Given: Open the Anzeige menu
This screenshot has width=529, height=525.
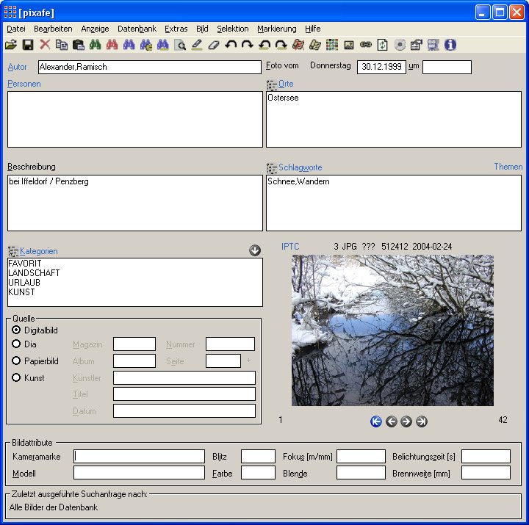Looking at the screenshot, I should click(x=95, y=29).
